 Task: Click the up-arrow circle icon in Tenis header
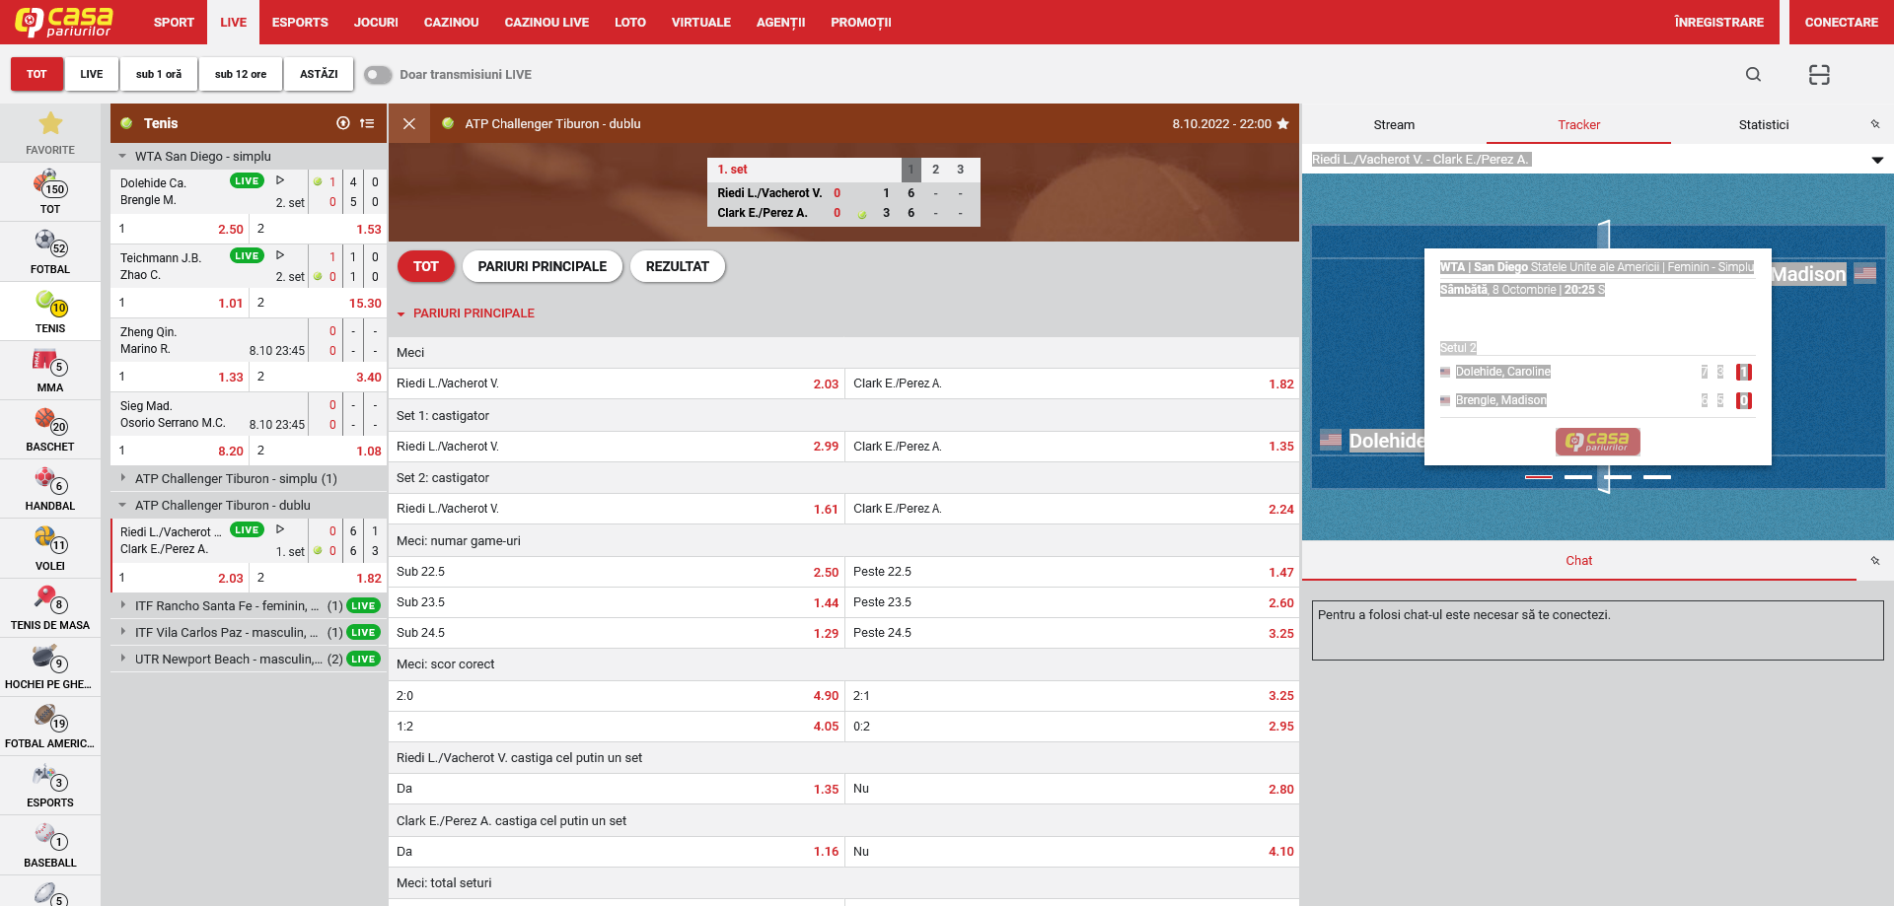pyautogui.click(x=343, y=123)
